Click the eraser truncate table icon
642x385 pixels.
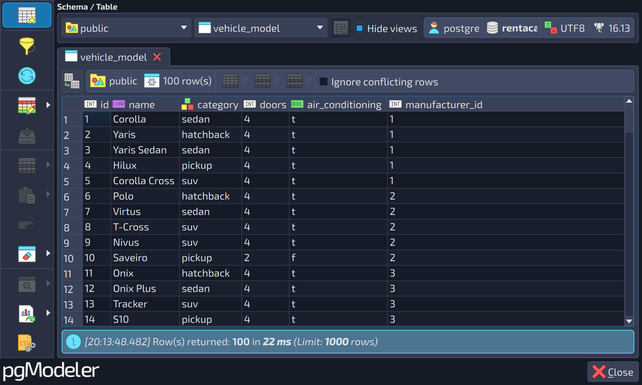(27, 254)
